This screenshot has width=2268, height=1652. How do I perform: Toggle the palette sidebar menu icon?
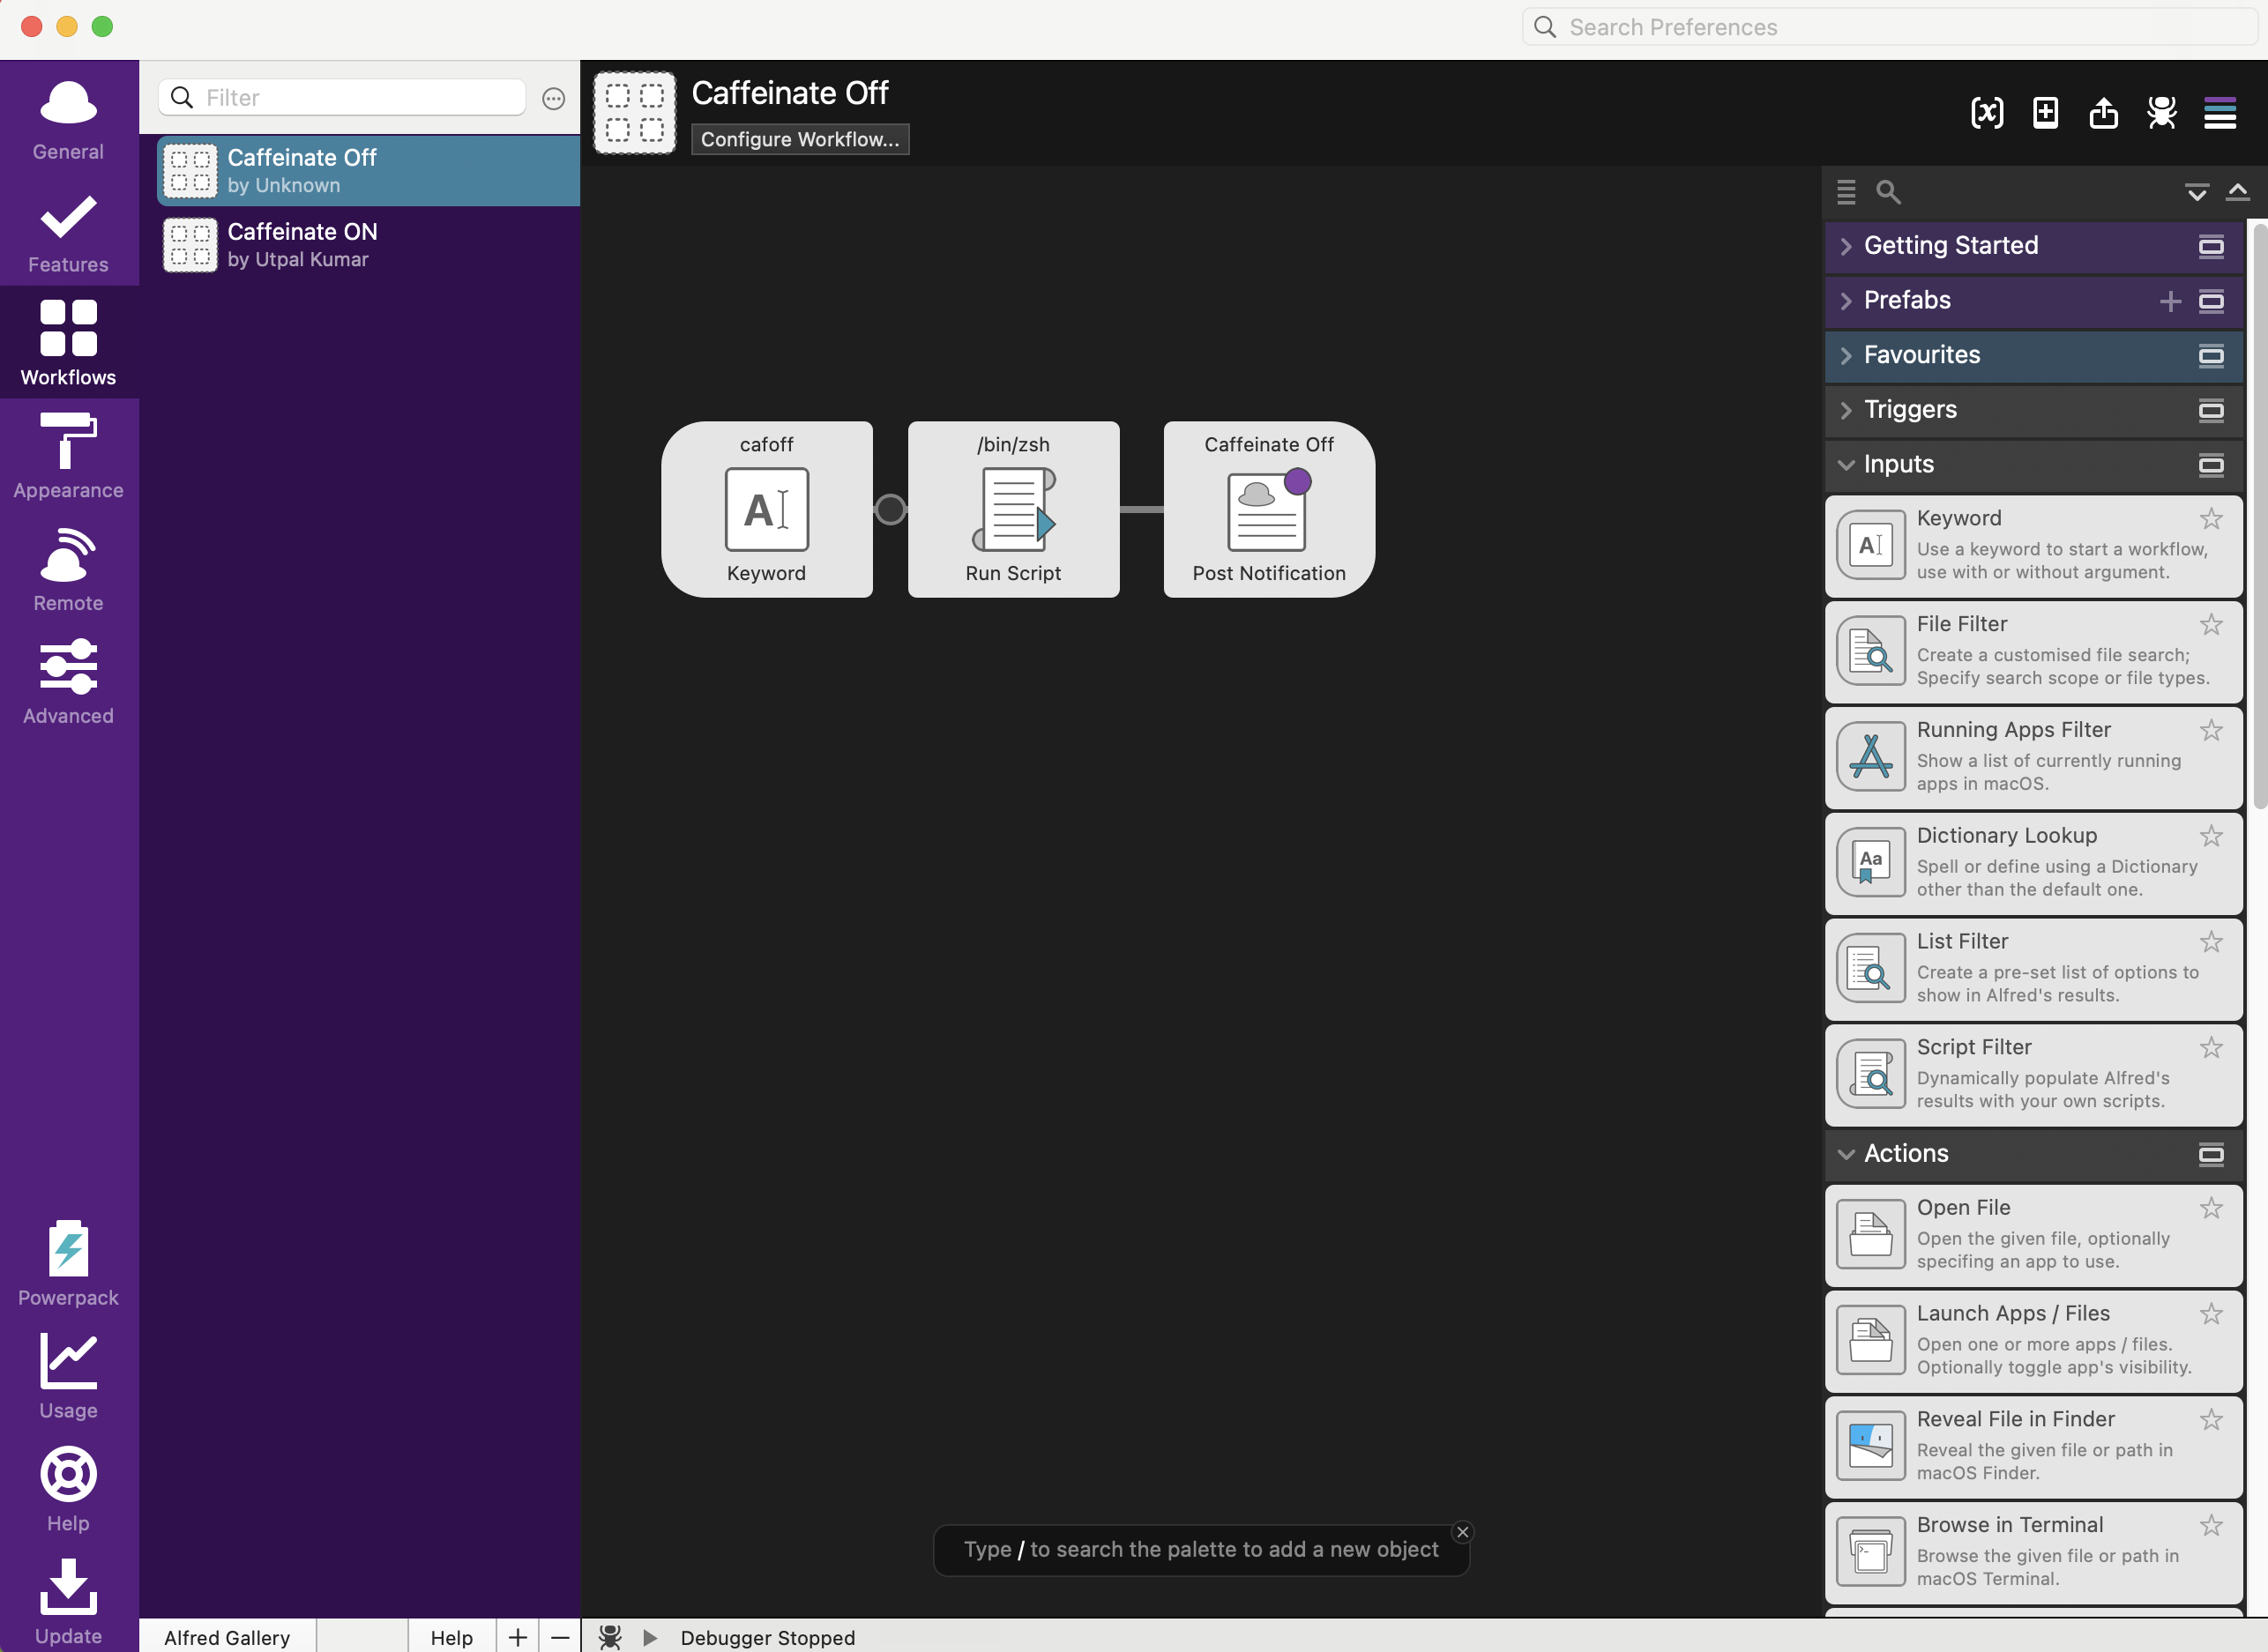tap(2219, 113)
